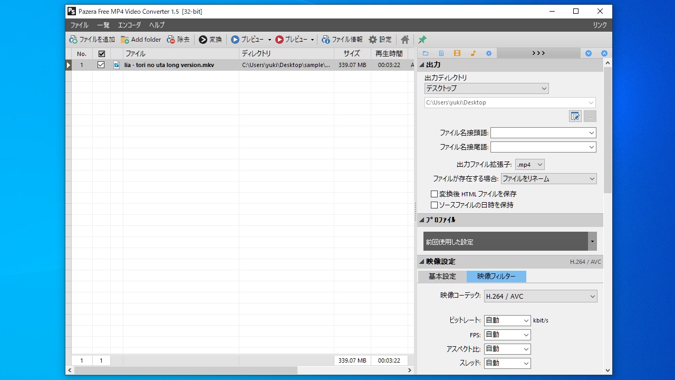
Task: Play the blue プレビュー preview button
Action: click(x=247, y=40)
